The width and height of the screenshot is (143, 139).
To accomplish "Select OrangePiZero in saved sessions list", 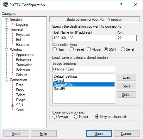I will [x=84, y=85].
